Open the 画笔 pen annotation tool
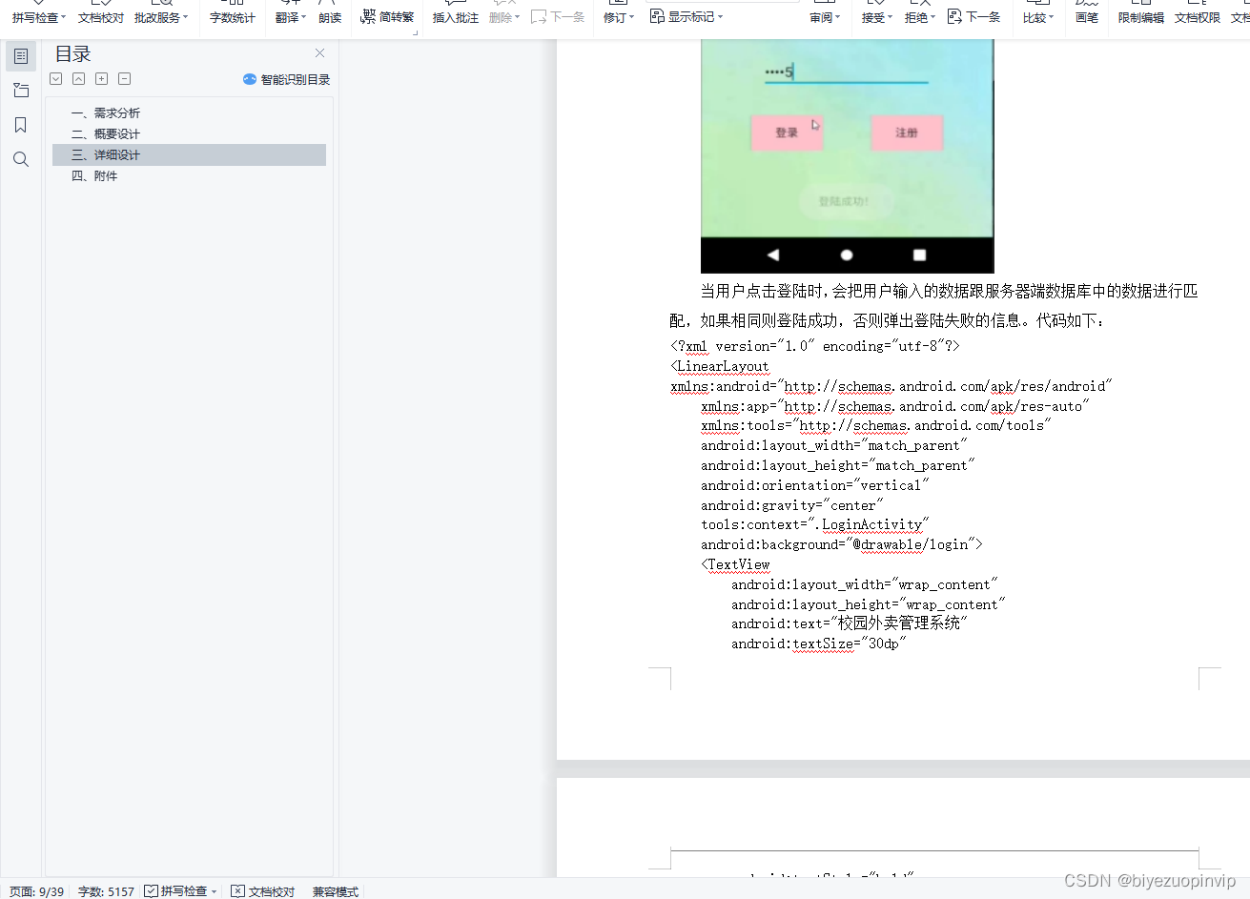The height and width of the screenshot is (899, 1250). pos(1086,16)
